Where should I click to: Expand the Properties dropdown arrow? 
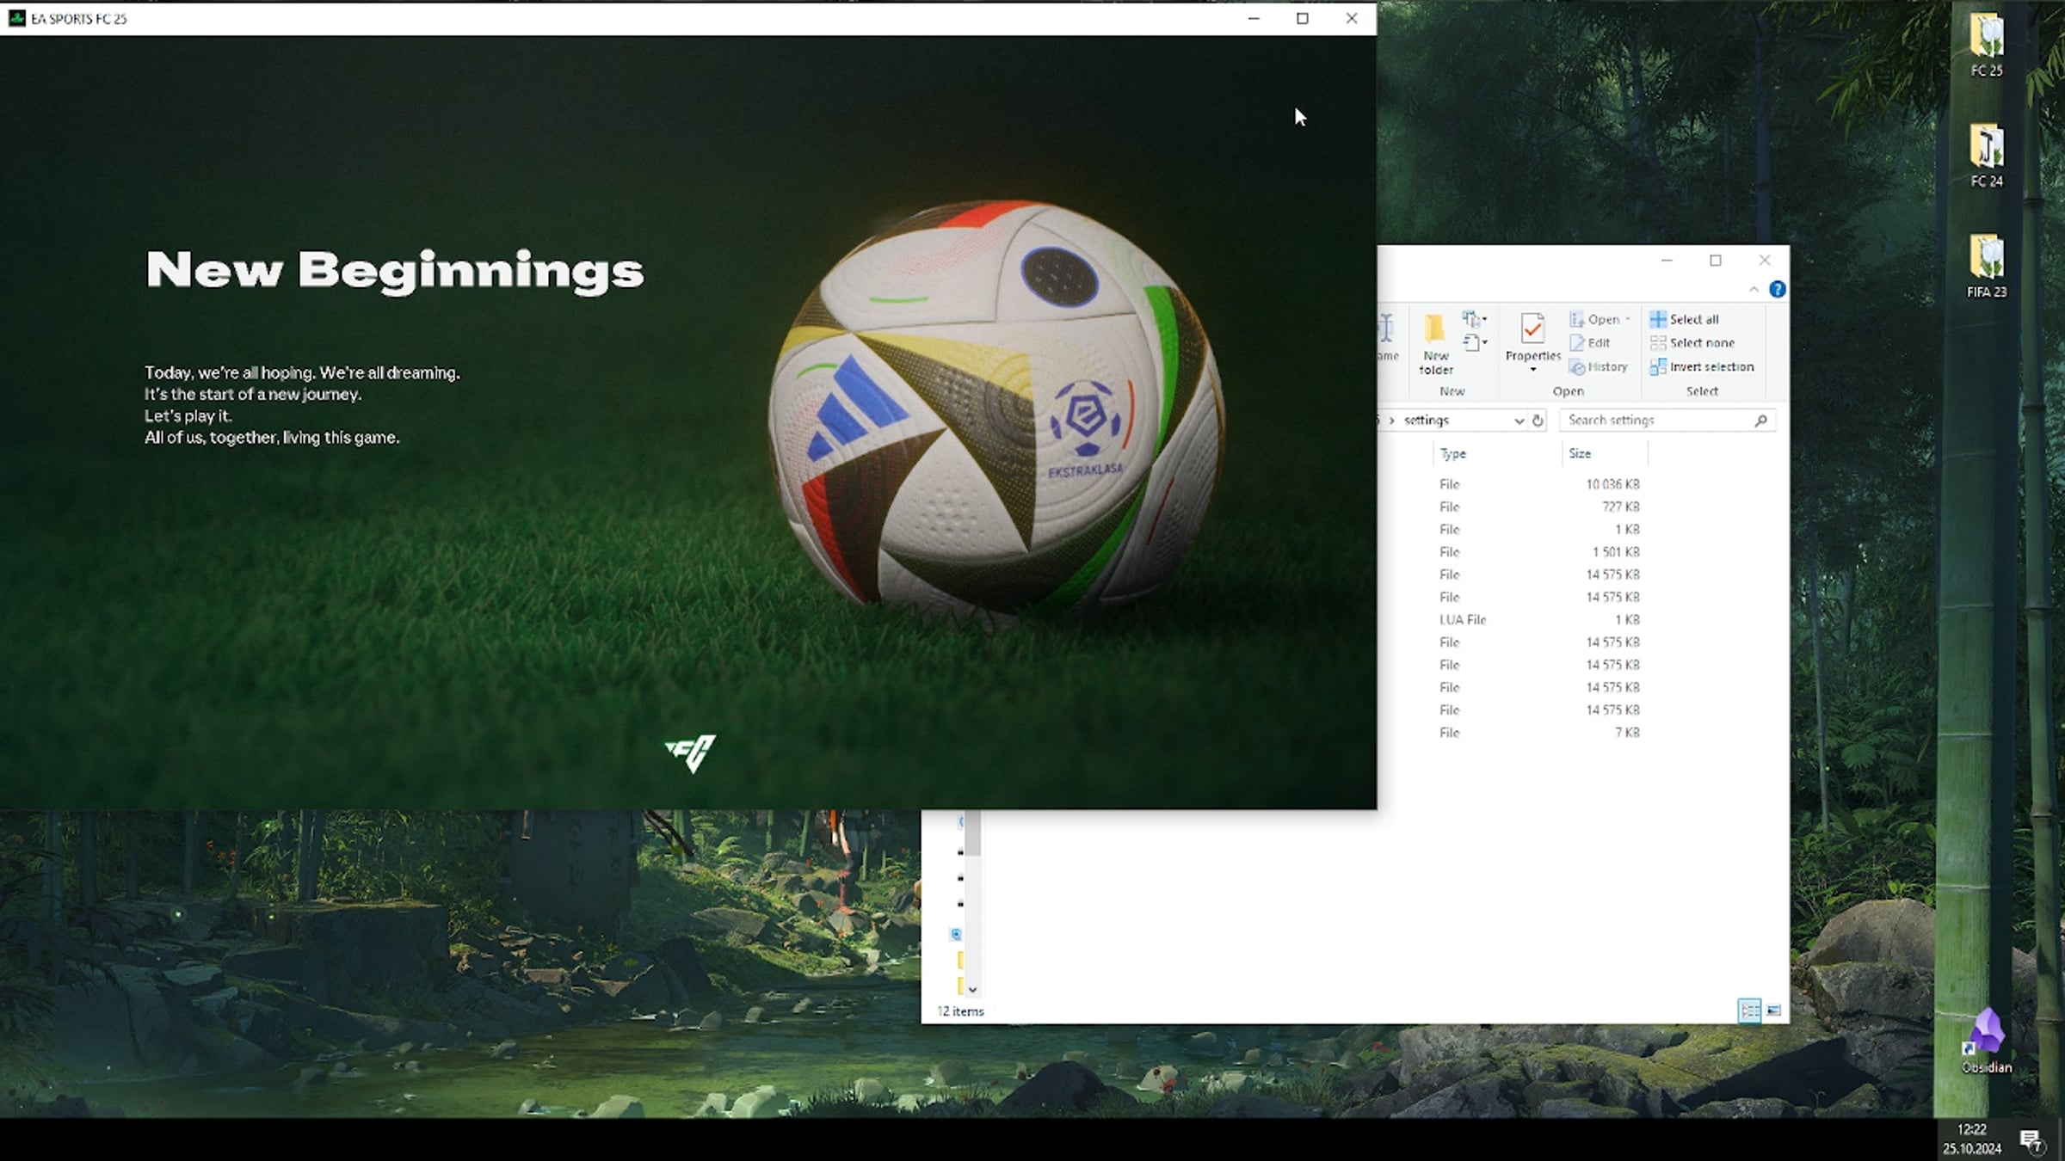(x=1532, y=368)
